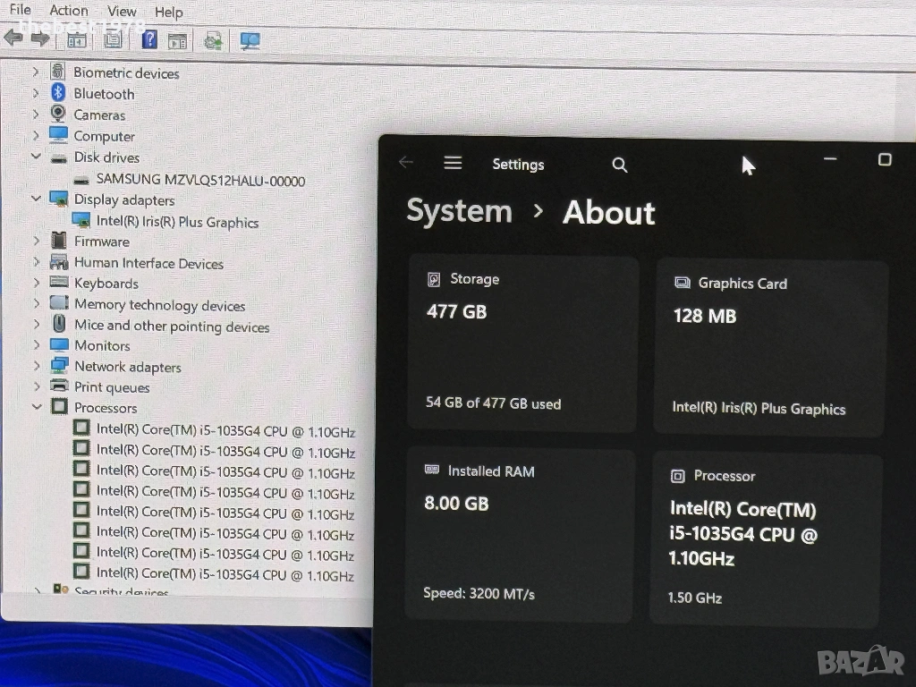Select Intel(R) Iris(R) Plus Graphics adapter entry

(x=177, y=222)
